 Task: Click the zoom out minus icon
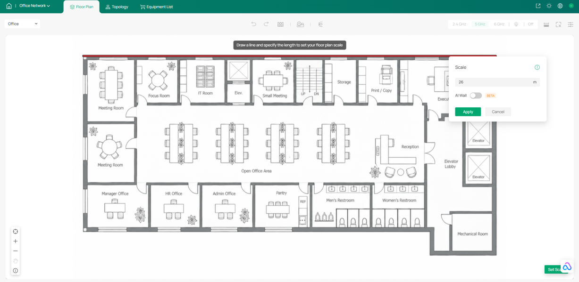pyautogui.click(x=16, y=251)
